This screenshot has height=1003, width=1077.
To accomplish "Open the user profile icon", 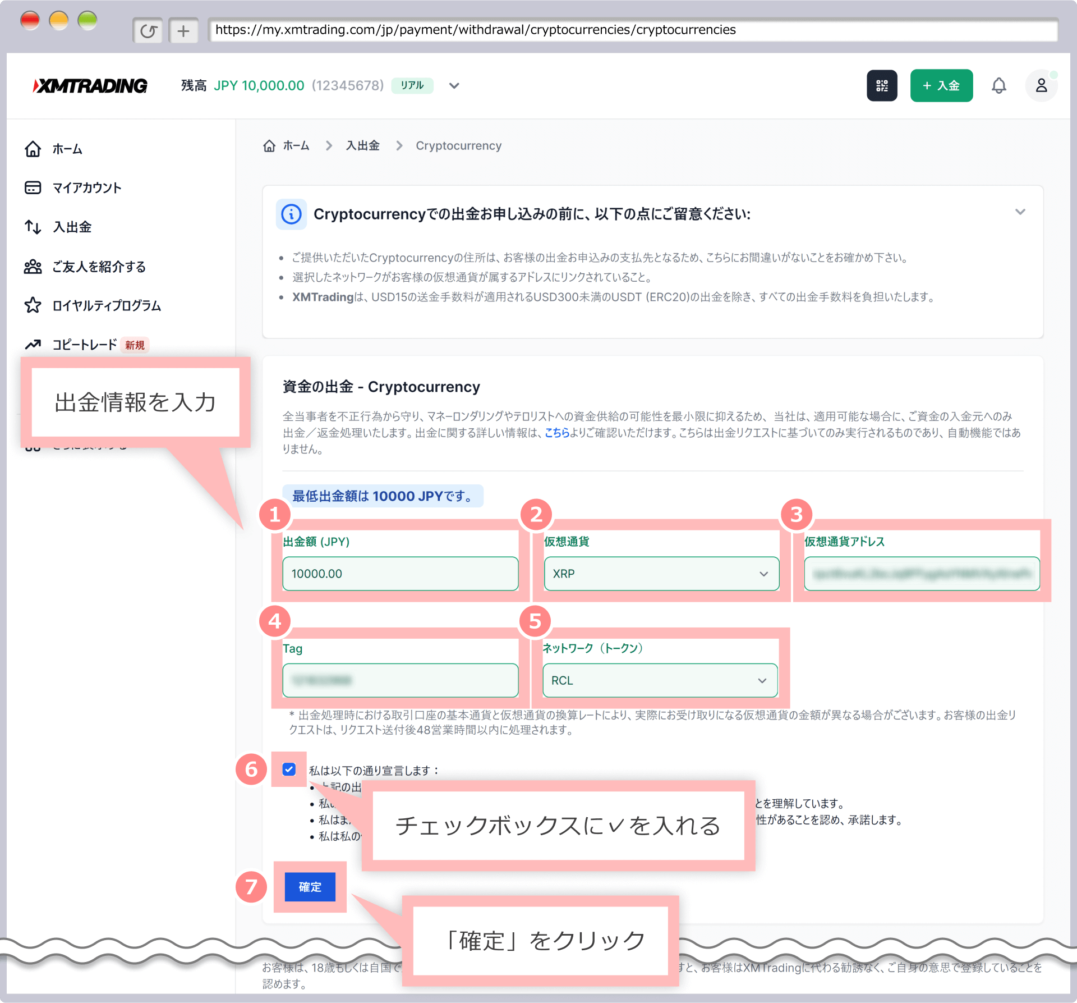I will coord(1041,85).
